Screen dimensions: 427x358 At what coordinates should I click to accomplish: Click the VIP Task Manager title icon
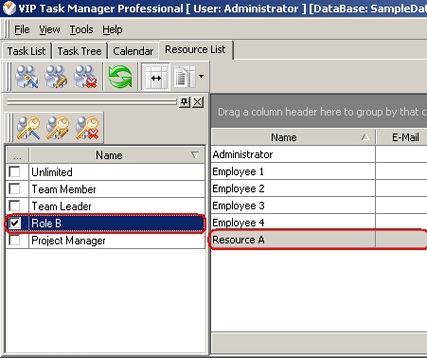9,9
